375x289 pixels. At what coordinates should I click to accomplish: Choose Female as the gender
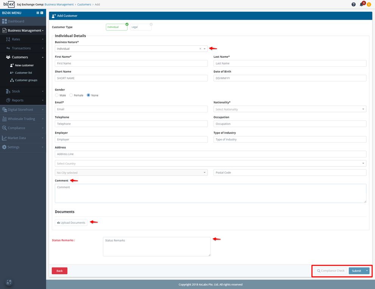coord(71,95)
